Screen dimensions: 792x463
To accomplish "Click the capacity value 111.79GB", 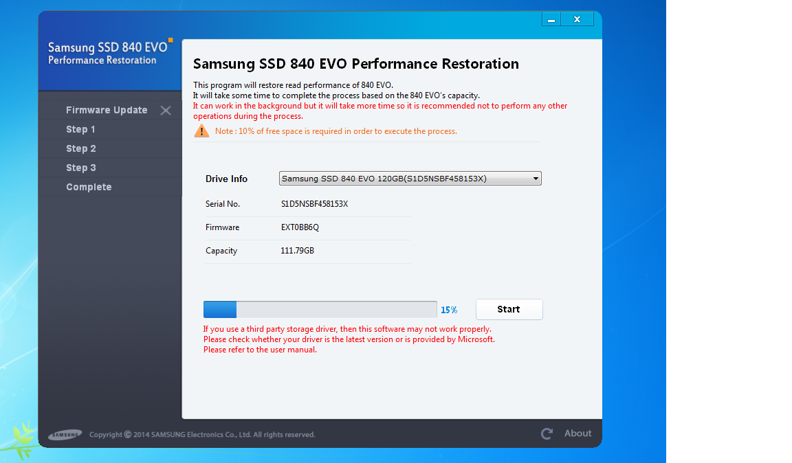I will click(x=298, y=251).
